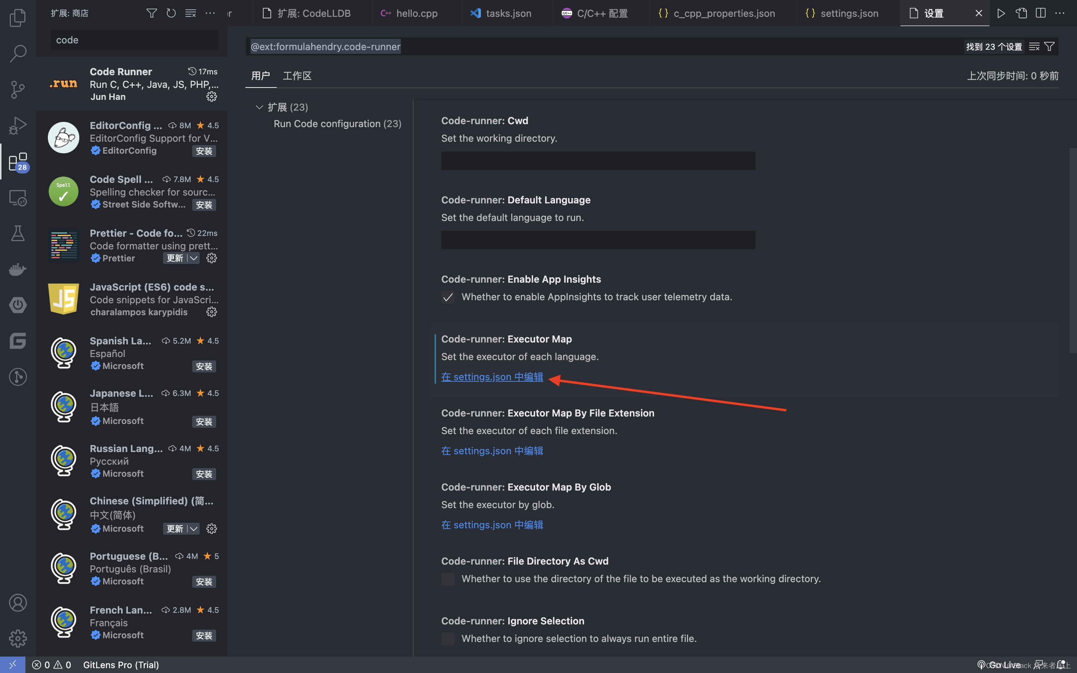Close the 设置 tab
The height and width of the screenshot is (673, 1077).
pyautogui.click(x=979, y=13)
